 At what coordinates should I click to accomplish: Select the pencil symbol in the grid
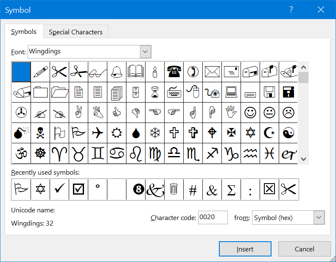click(x=40, y=72)
